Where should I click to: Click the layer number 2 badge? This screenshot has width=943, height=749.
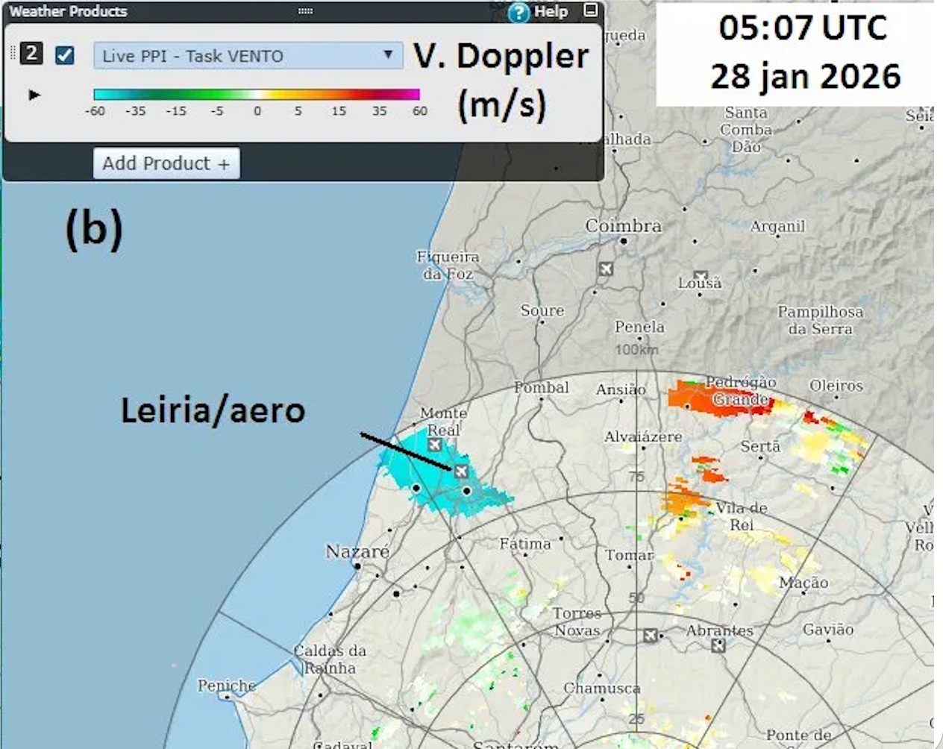[31, 54]
